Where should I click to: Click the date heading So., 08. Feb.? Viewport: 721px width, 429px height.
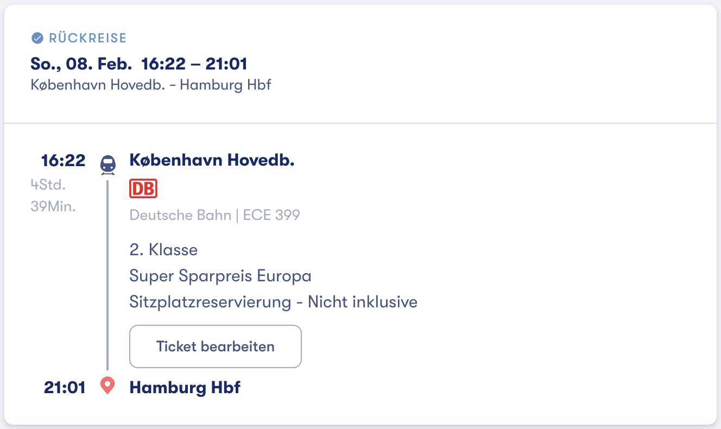coord(81,64)
